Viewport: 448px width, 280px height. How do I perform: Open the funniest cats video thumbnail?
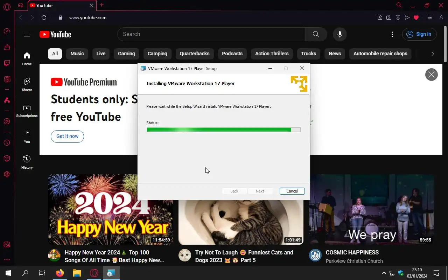[241, 222]
